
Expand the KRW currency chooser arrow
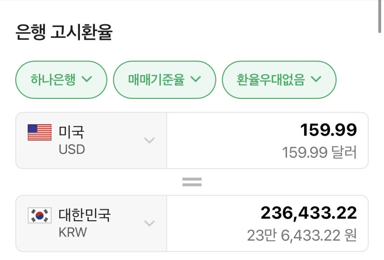pos(149,223)
